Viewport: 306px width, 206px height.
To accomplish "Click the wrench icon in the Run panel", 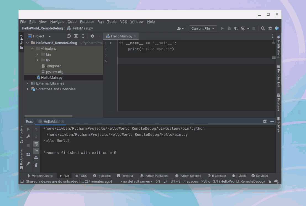I will tap(28, 136).
